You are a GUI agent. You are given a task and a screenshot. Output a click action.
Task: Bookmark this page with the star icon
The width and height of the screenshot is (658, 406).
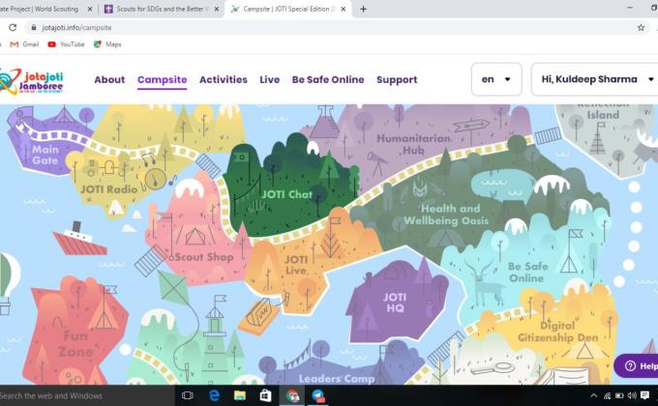coord(641,28)
